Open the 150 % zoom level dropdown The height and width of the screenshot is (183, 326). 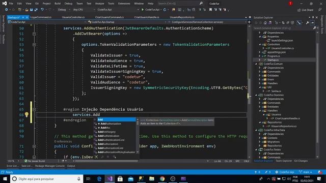[13, 161]
